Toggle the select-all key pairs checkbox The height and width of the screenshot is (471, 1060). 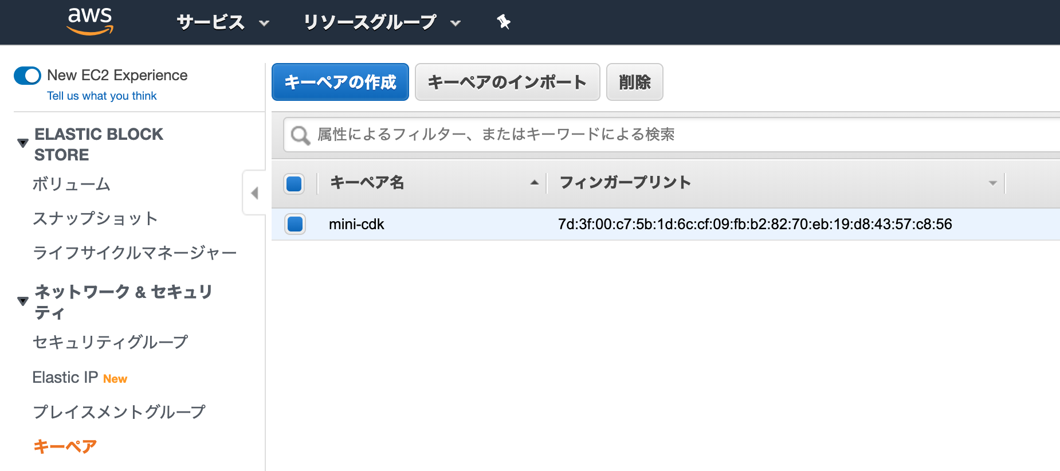click(x=294, y=183)
